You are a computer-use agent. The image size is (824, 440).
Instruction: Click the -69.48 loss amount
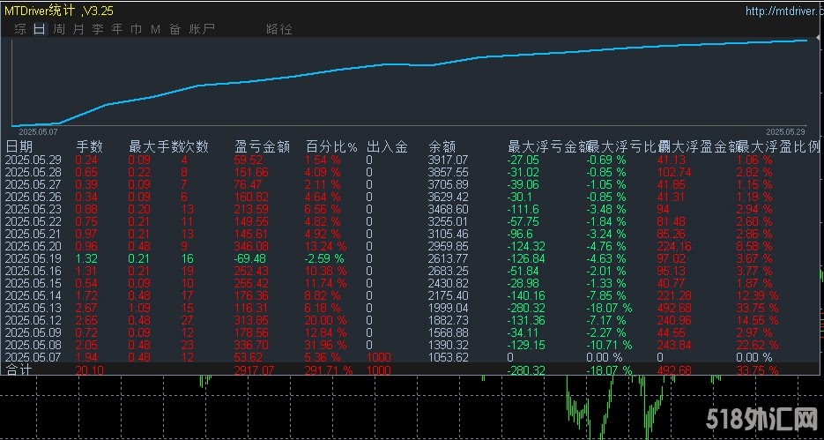pyautogui.click(x=250, y=258)
